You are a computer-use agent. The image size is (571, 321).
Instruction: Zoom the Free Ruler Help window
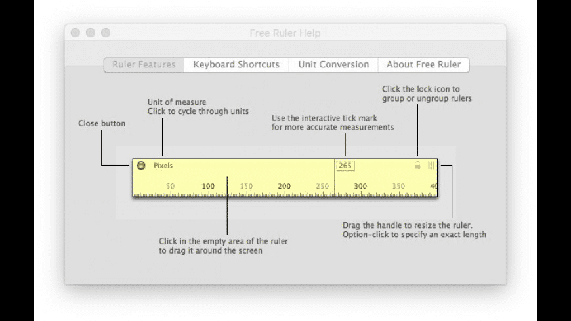point(106,33)
